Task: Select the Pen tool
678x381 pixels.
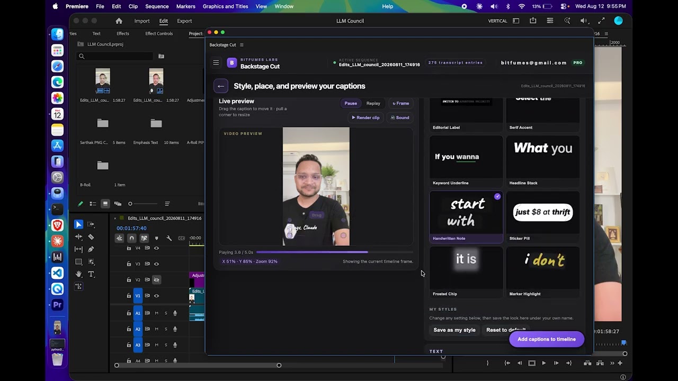Action: click(91, 249)
